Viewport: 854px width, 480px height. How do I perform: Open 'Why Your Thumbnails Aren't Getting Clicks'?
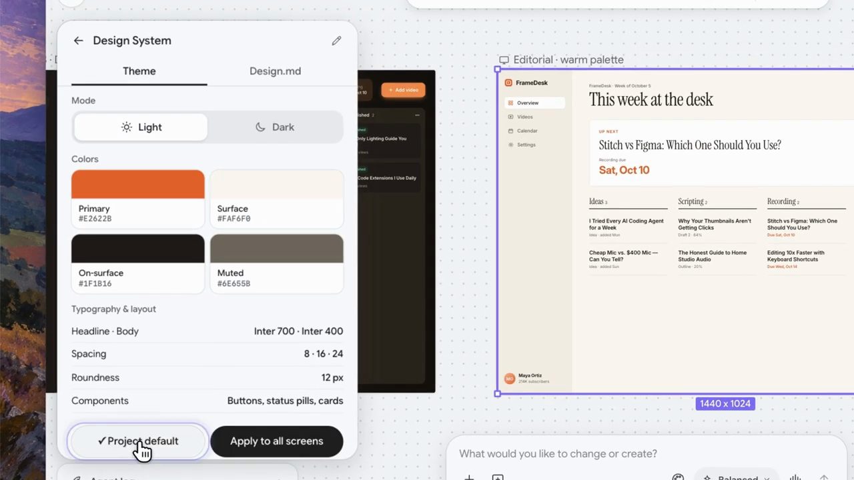[x=715, y=224]
